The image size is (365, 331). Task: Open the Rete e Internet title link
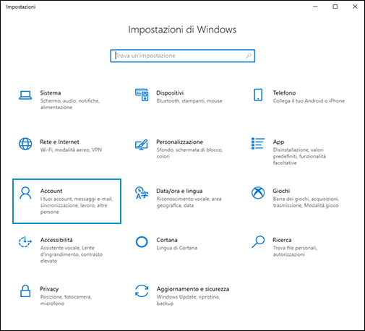coord(59,142)
